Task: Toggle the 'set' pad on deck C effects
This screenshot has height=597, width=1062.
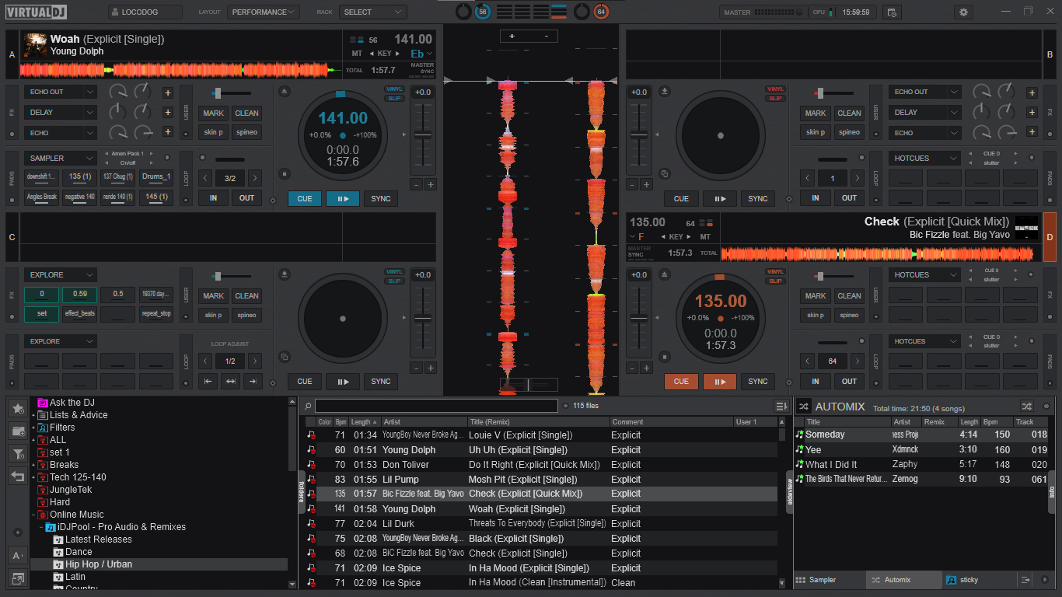Action: pyautogui.click(x=42, y=314)
